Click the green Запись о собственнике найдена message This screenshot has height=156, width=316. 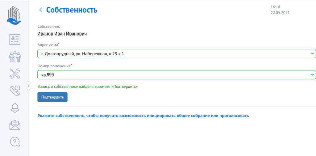click(x=88, y=86)
